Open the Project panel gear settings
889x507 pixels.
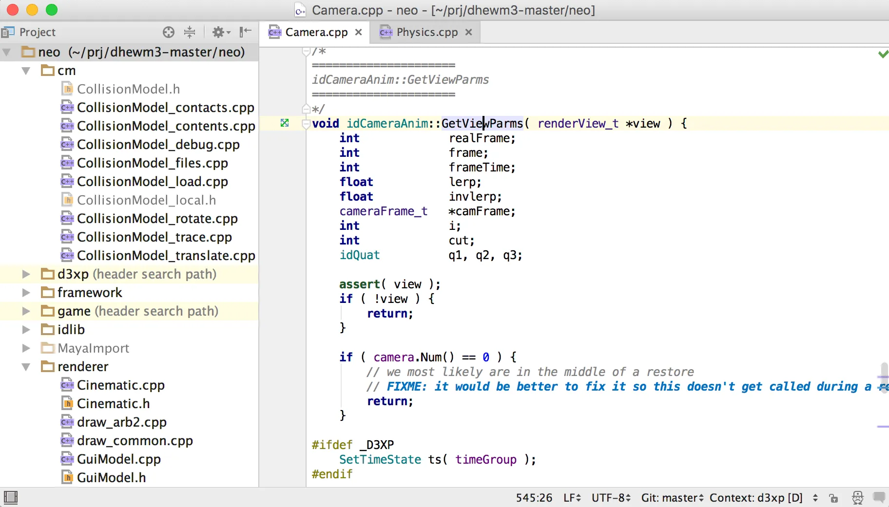(219, 32)
